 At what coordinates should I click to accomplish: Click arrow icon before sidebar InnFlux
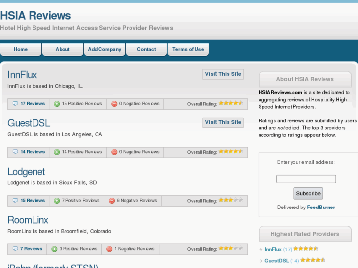coord(261,250)
